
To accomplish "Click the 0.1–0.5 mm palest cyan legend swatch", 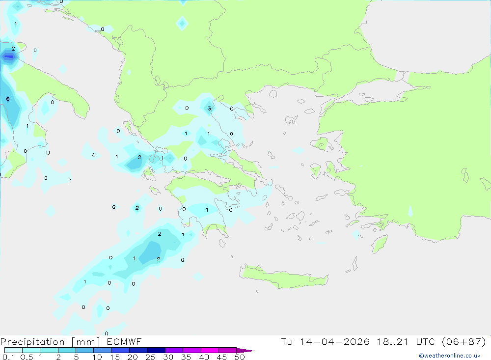I will [13, 350].
